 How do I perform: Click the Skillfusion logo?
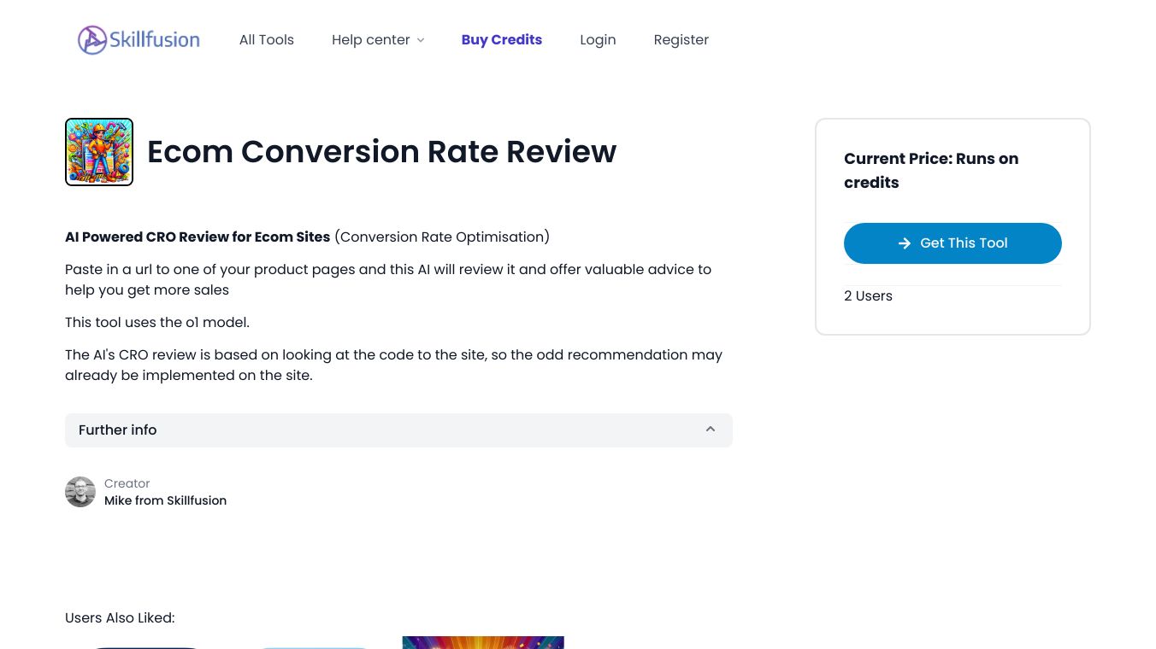click(x=139, y=40)
